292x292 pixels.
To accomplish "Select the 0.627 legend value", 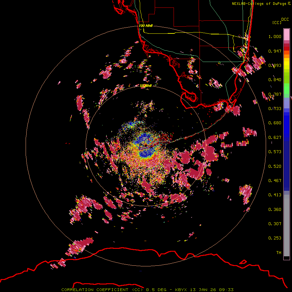I will (x=275, y=138).
